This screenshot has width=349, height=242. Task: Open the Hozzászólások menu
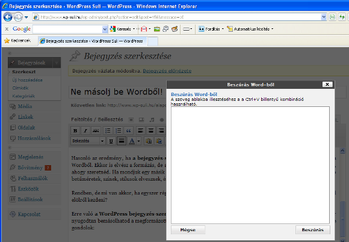(34, 138)
